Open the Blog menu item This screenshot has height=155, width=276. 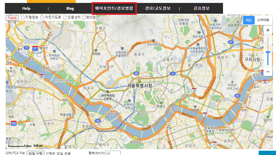[x=70, y=8]
